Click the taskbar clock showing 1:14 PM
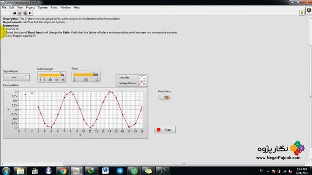 (302, 171)
